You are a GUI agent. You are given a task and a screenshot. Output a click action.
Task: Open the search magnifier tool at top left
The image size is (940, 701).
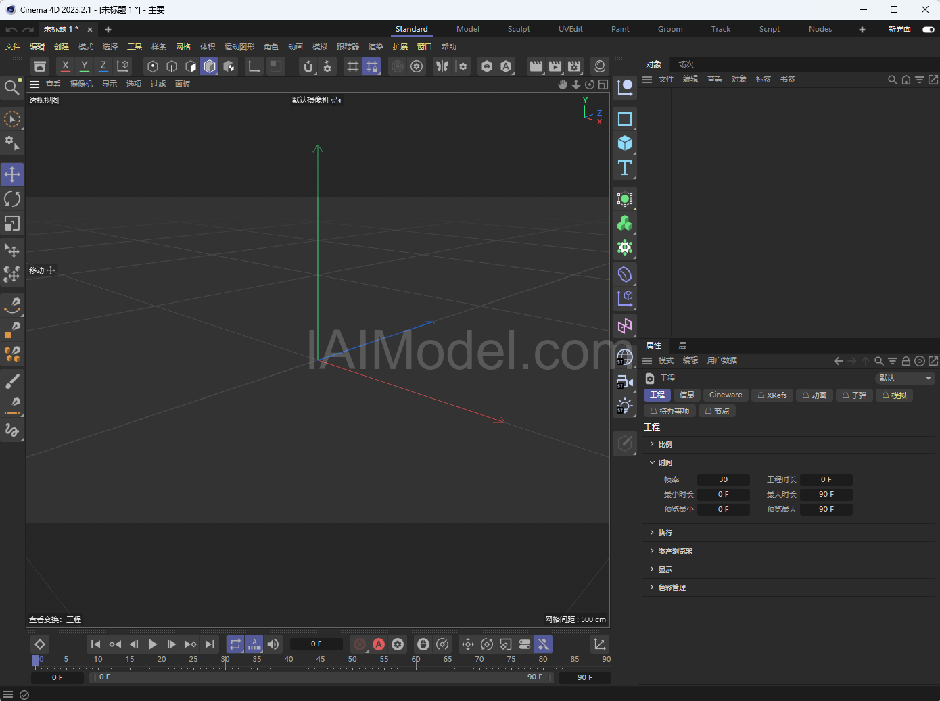tap(11, 87)
